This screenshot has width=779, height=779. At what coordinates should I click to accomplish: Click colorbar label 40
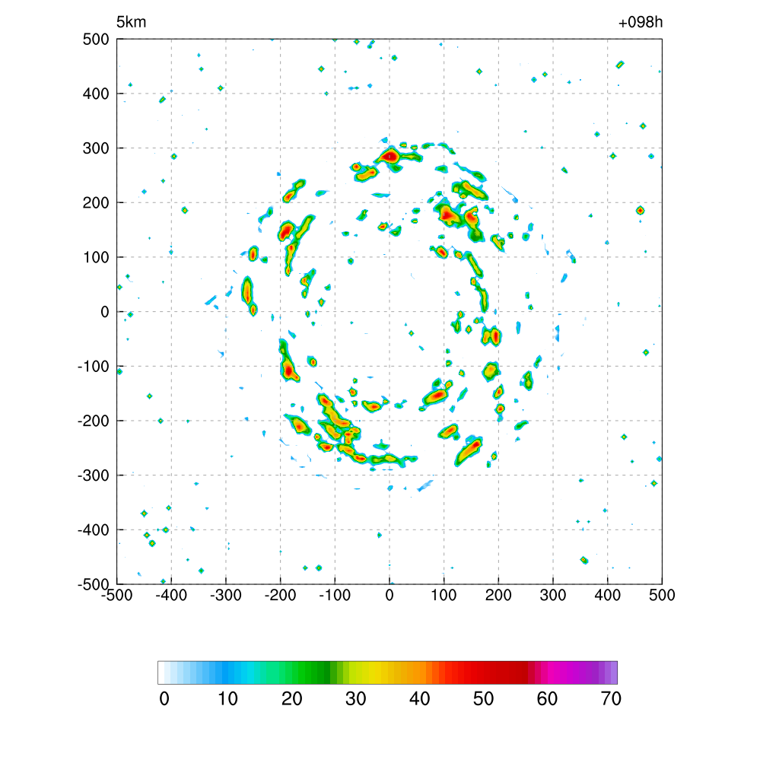pyautogui.click(x=419, y=699)
